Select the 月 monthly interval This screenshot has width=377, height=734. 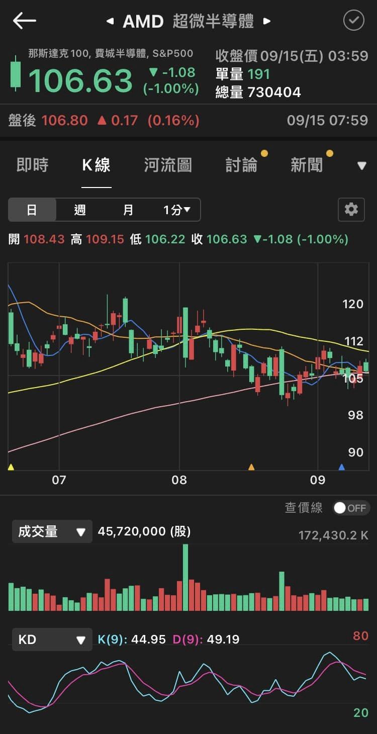click(x=128, y=210)
